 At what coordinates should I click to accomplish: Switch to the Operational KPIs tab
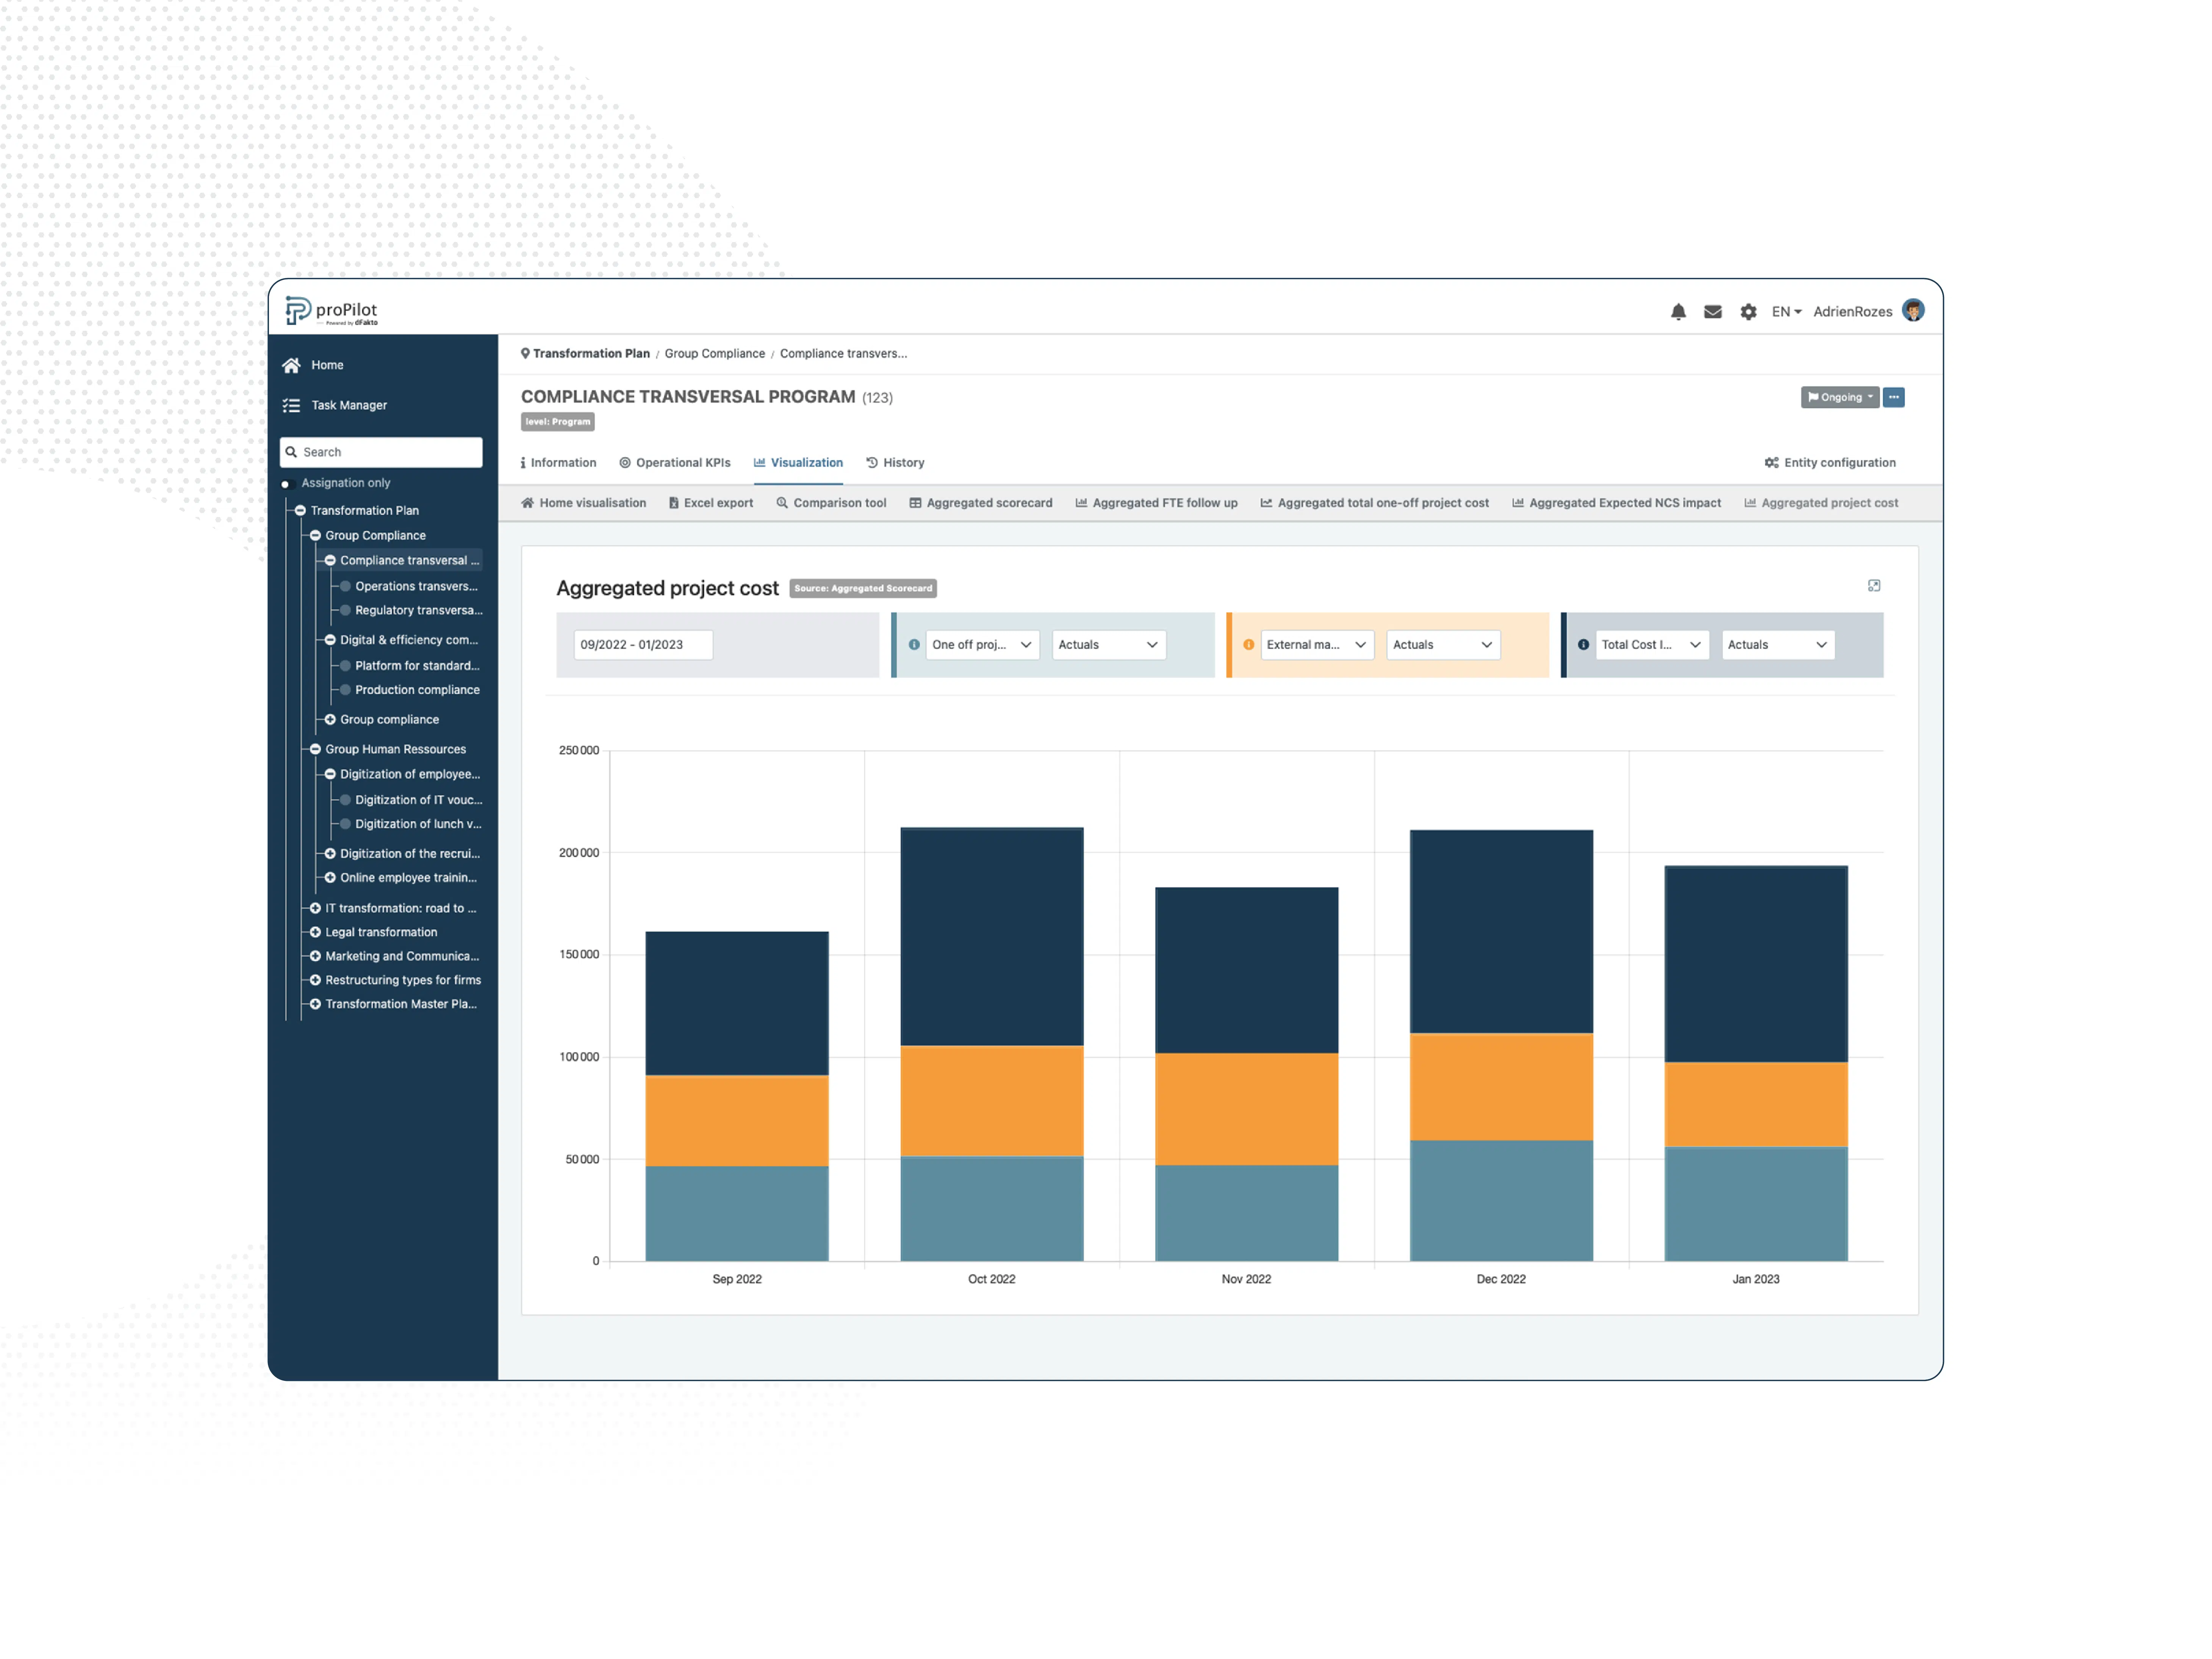(674, 463)
